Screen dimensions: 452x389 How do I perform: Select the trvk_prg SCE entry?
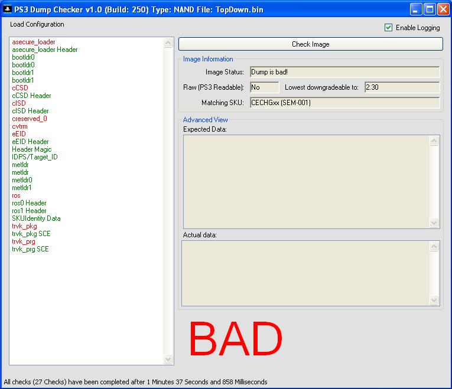point(30,249)
